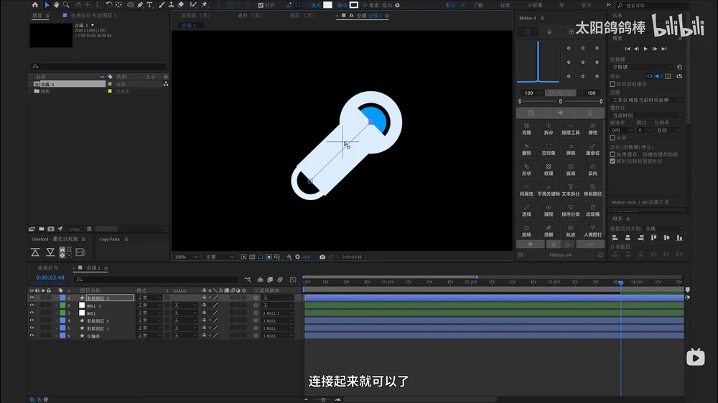Viewport: 718px width, 403px height.
Task: Jump to first frame in preview
Action: (628, 49)
